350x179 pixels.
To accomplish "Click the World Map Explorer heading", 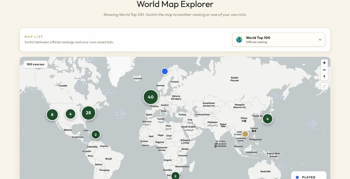I will click(175, 4).
